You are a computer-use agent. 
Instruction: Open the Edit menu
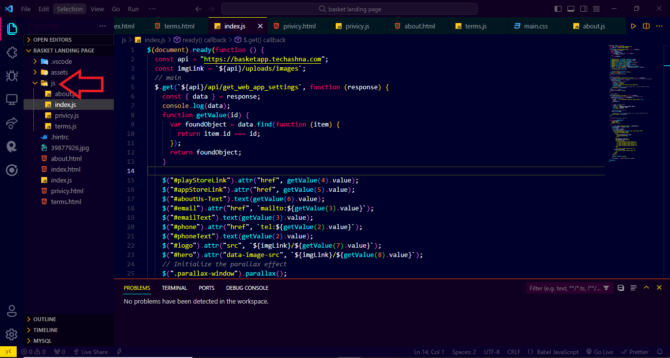click(44, 9)
